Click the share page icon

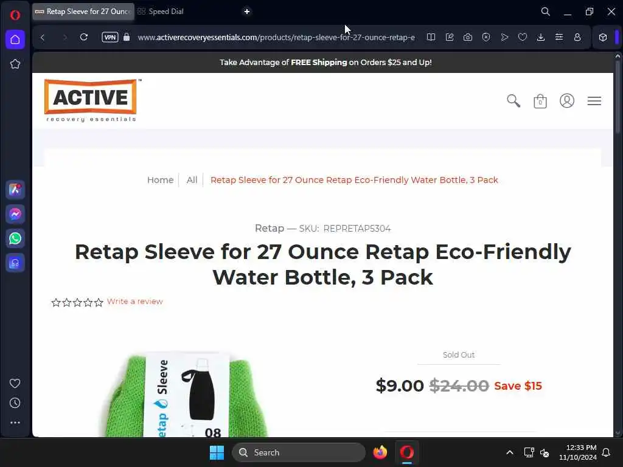coord(450,37)
